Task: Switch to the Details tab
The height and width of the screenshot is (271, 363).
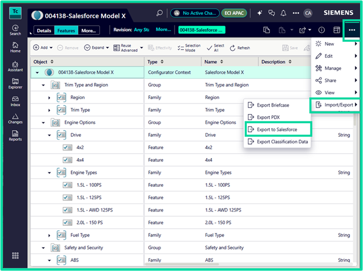Action: click(44, 30)
